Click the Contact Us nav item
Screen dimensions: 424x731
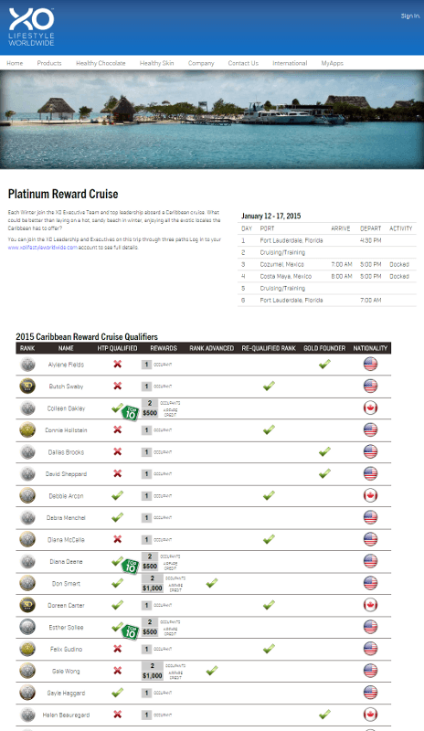pyautogui.click(x=243, y=63)
